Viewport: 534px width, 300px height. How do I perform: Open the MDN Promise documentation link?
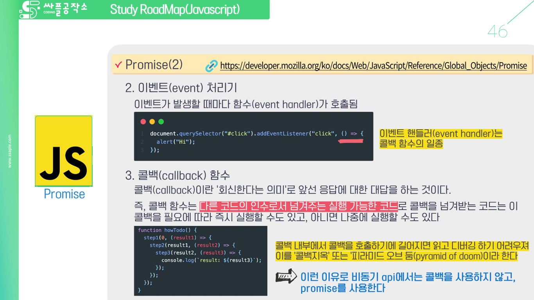click(x=373, y=65)
